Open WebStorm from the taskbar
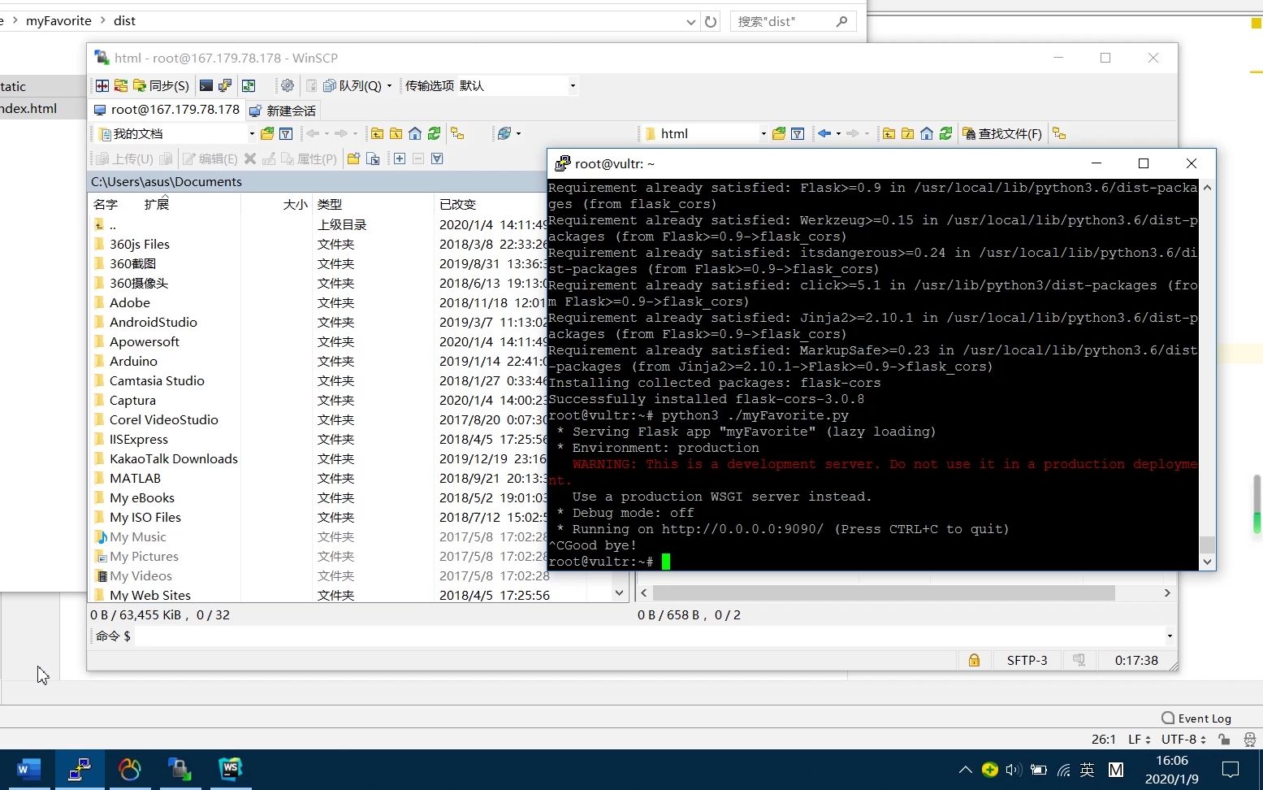Viewport: 1263px width, 790px height. coord(231,769)
